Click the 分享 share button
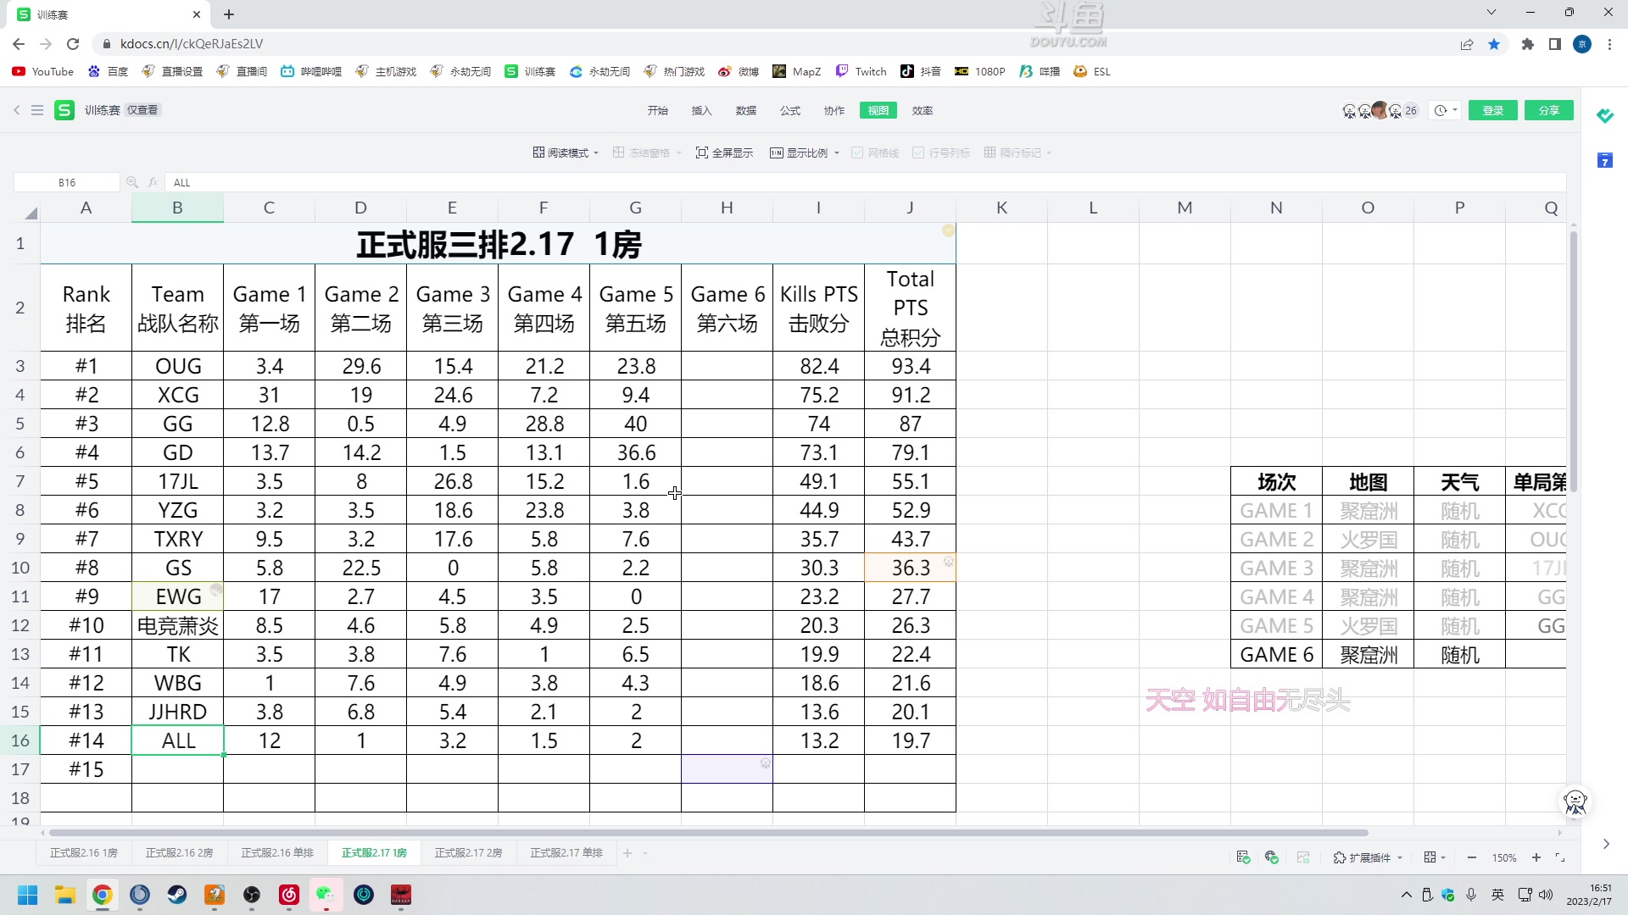This screenshot has width=1628, height=915. coord(1548,110)
